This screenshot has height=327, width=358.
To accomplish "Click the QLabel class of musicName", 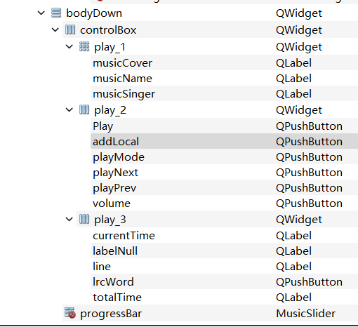I will 293,78.
